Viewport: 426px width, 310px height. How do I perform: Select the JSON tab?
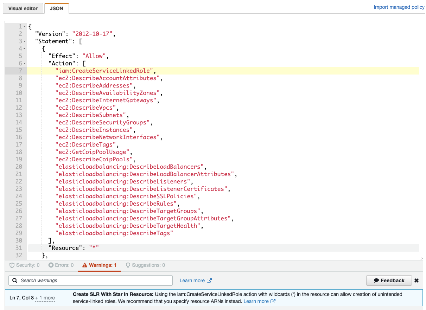tap(57, 8)
